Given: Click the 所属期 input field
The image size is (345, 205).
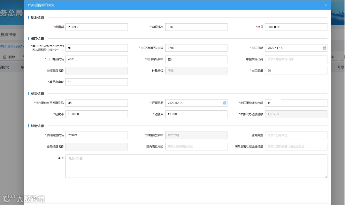Looking at the screenshot, I should [96, 27].
